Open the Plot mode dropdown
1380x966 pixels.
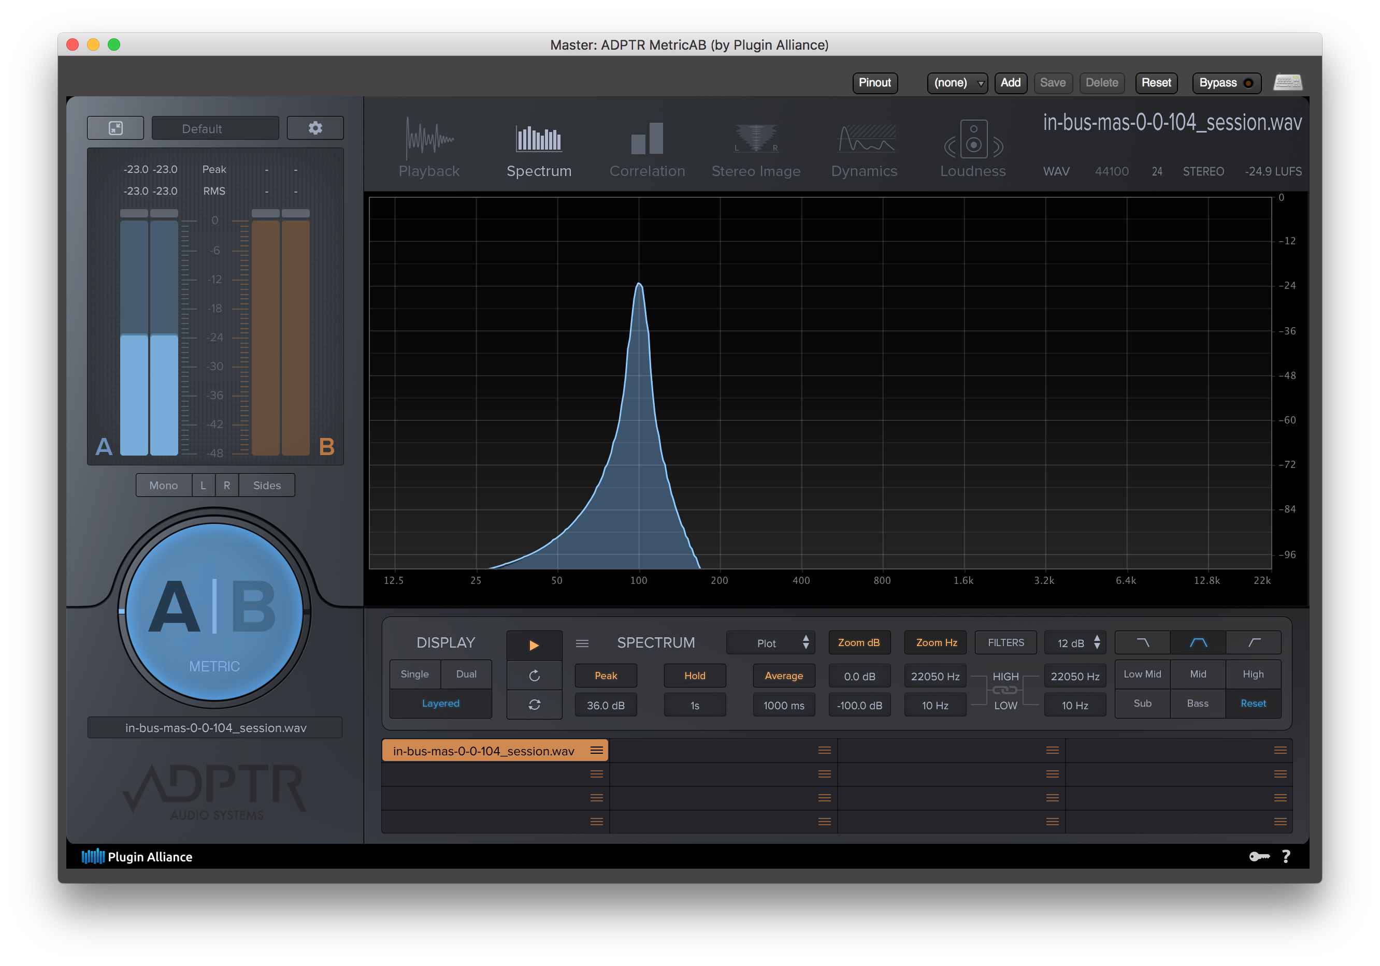coord(770,643)
